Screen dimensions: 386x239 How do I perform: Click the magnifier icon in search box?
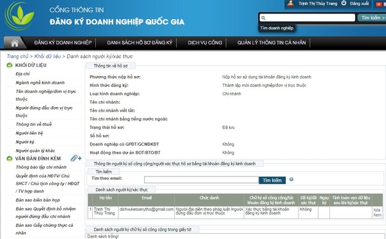point(263,18)
